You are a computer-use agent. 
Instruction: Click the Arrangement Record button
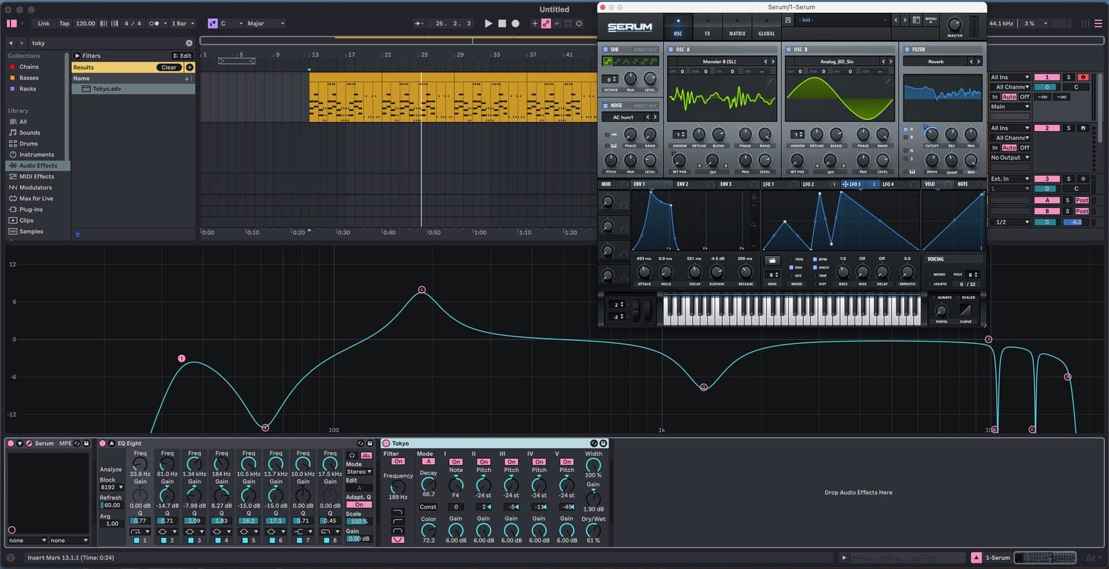coord(515,24)
